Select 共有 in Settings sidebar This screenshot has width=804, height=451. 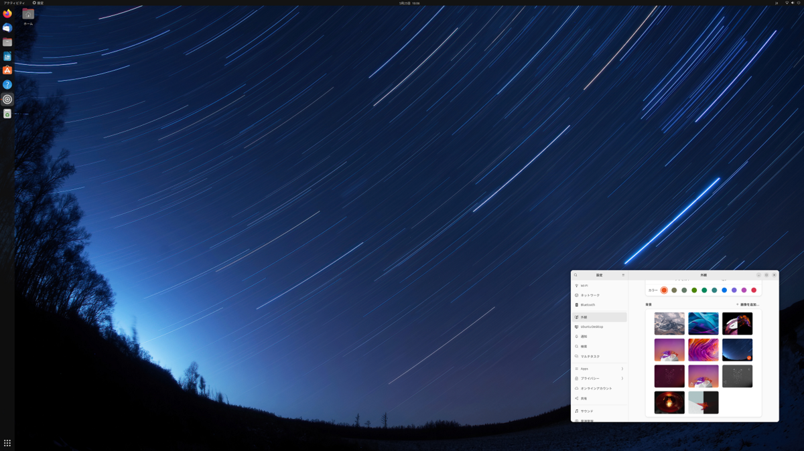point(600,398)
